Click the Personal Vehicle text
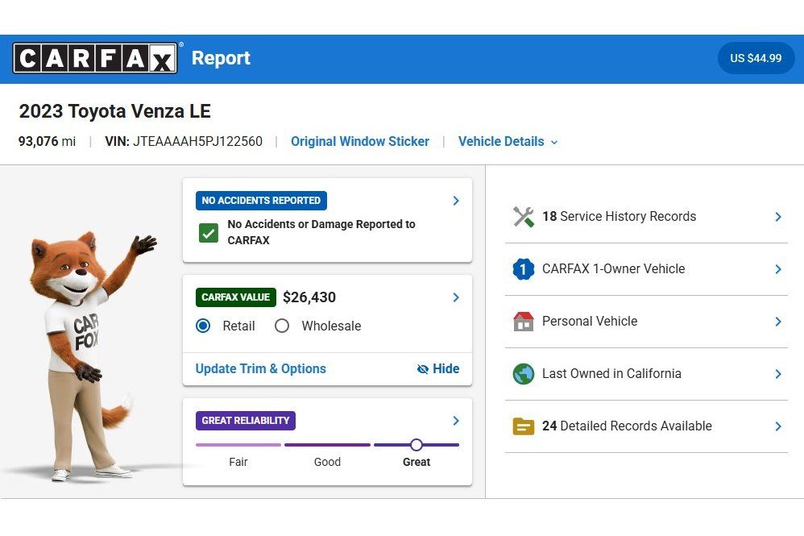804x536 pixels. [590, 321]
